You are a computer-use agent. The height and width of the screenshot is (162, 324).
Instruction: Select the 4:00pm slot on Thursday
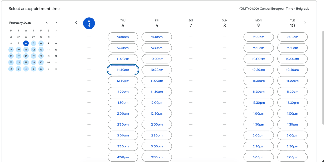coord(123,157)
